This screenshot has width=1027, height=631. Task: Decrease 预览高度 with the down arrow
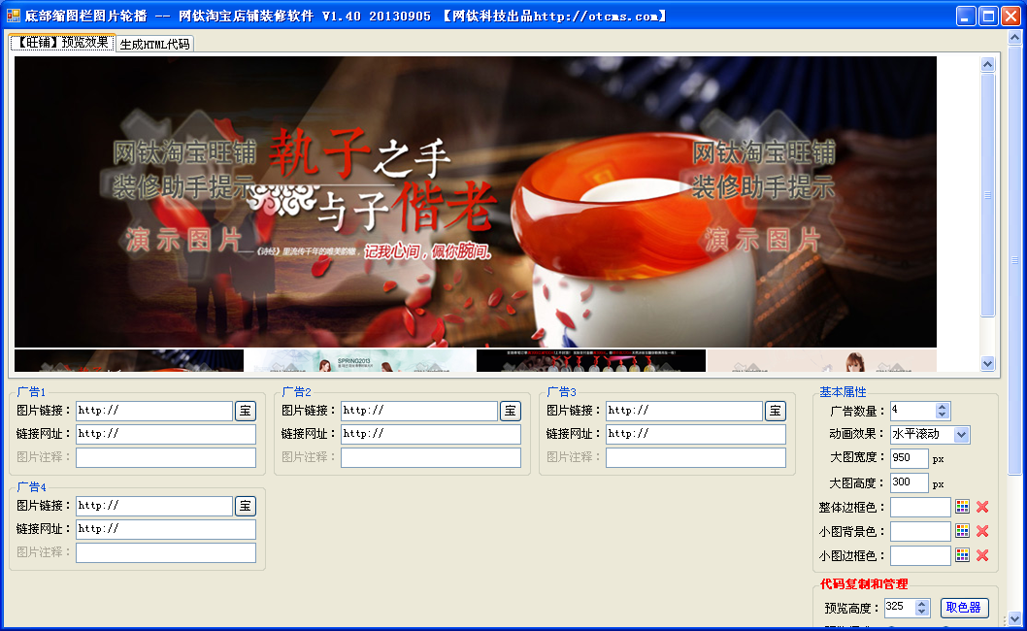click(x=922, y=612)
